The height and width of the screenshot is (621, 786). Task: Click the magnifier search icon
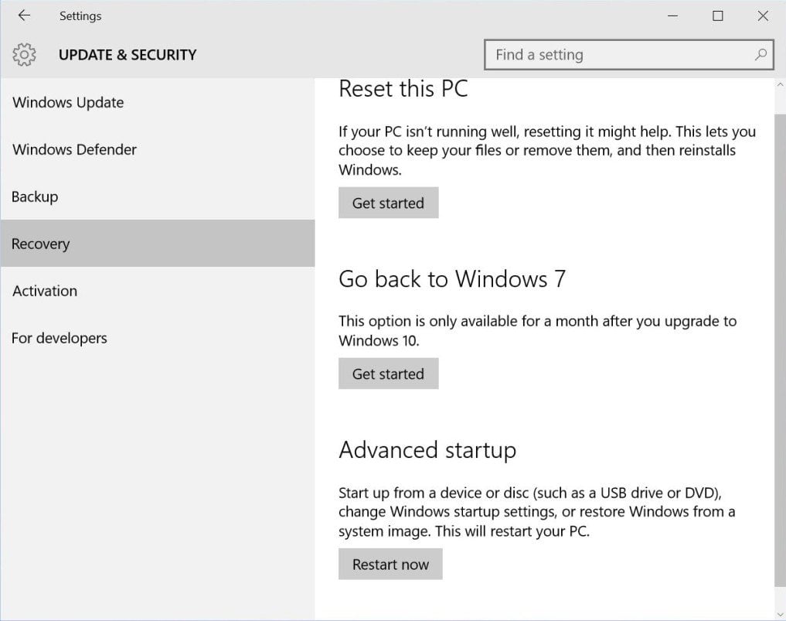(x=760, y=55)
